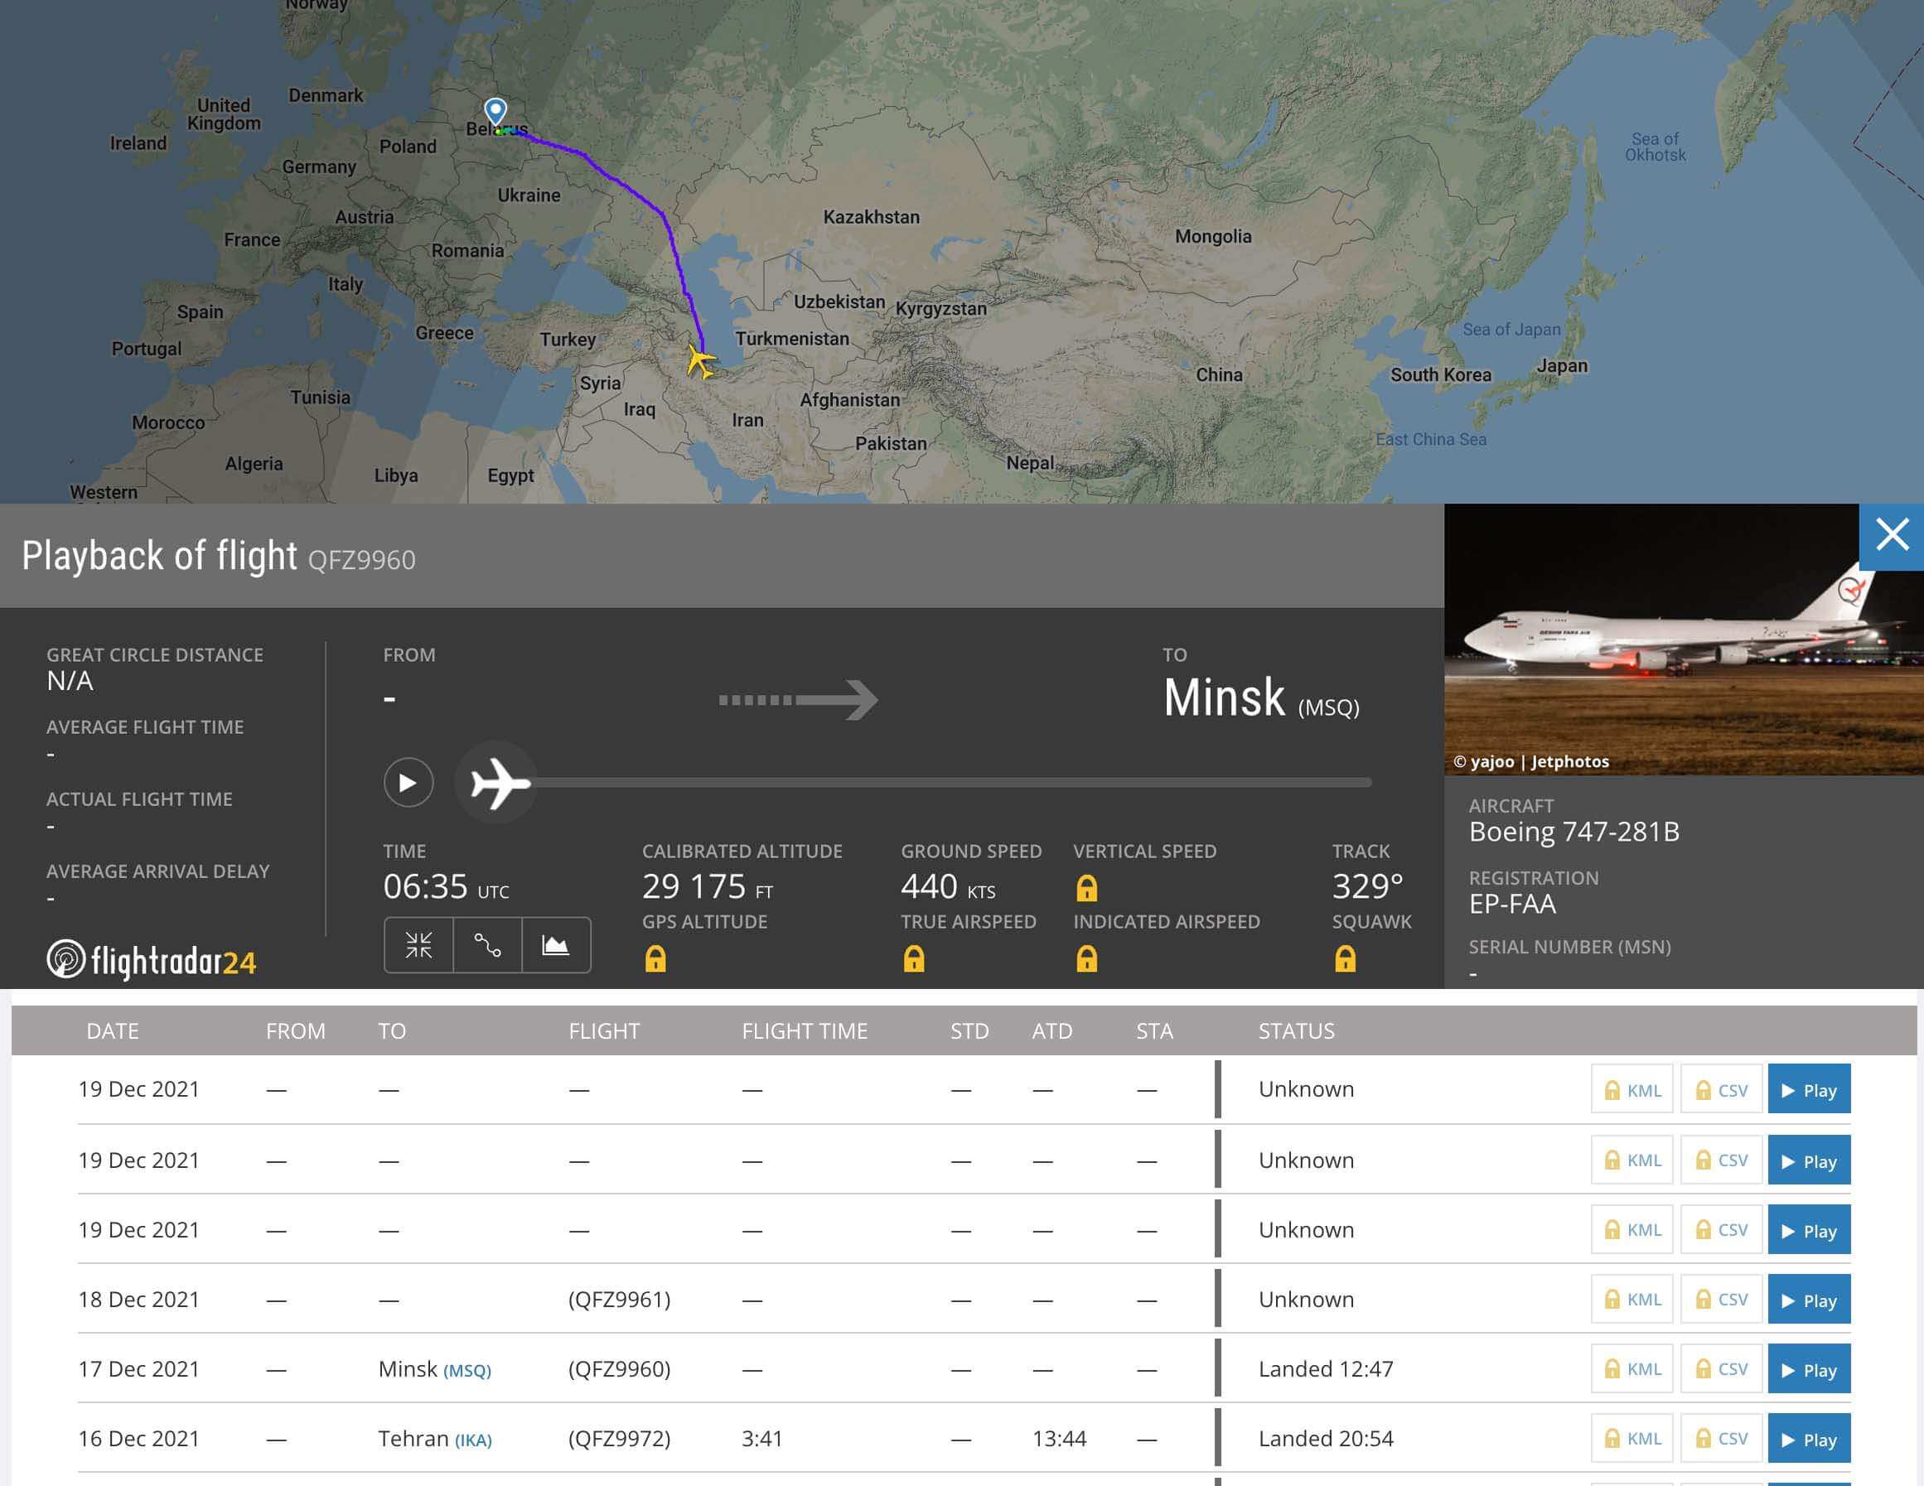This screenshot has width=1924, height=1486.
Task: Open the altitude graph chart icon
Action: click(x=555, y=945)
